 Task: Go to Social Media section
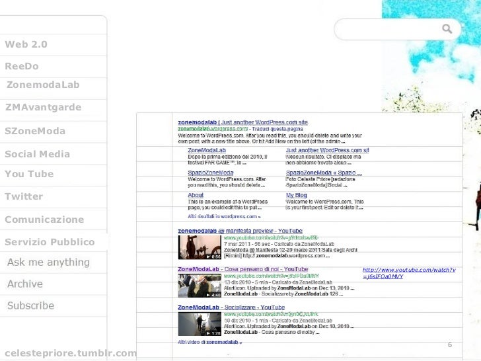pyautogui.click(x=38, y=154)
